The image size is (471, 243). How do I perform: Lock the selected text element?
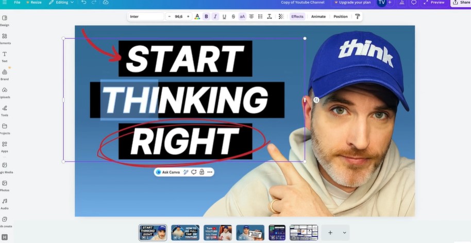coord(202,172)
